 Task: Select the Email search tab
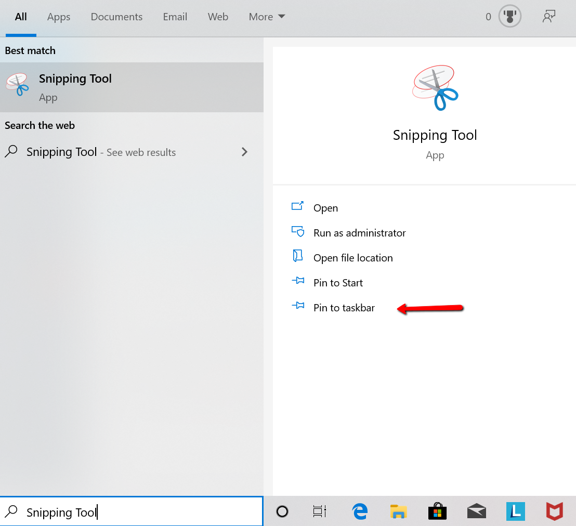pos(175,17)
